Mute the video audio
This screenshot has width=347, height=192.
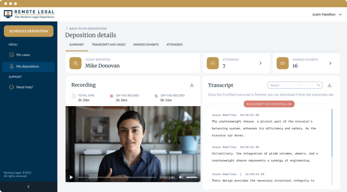pyautogui.click(x=181, y=177)
